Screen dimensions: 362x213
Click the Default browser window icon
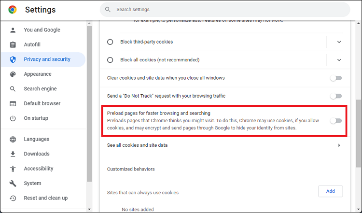(x=13, y=103)
